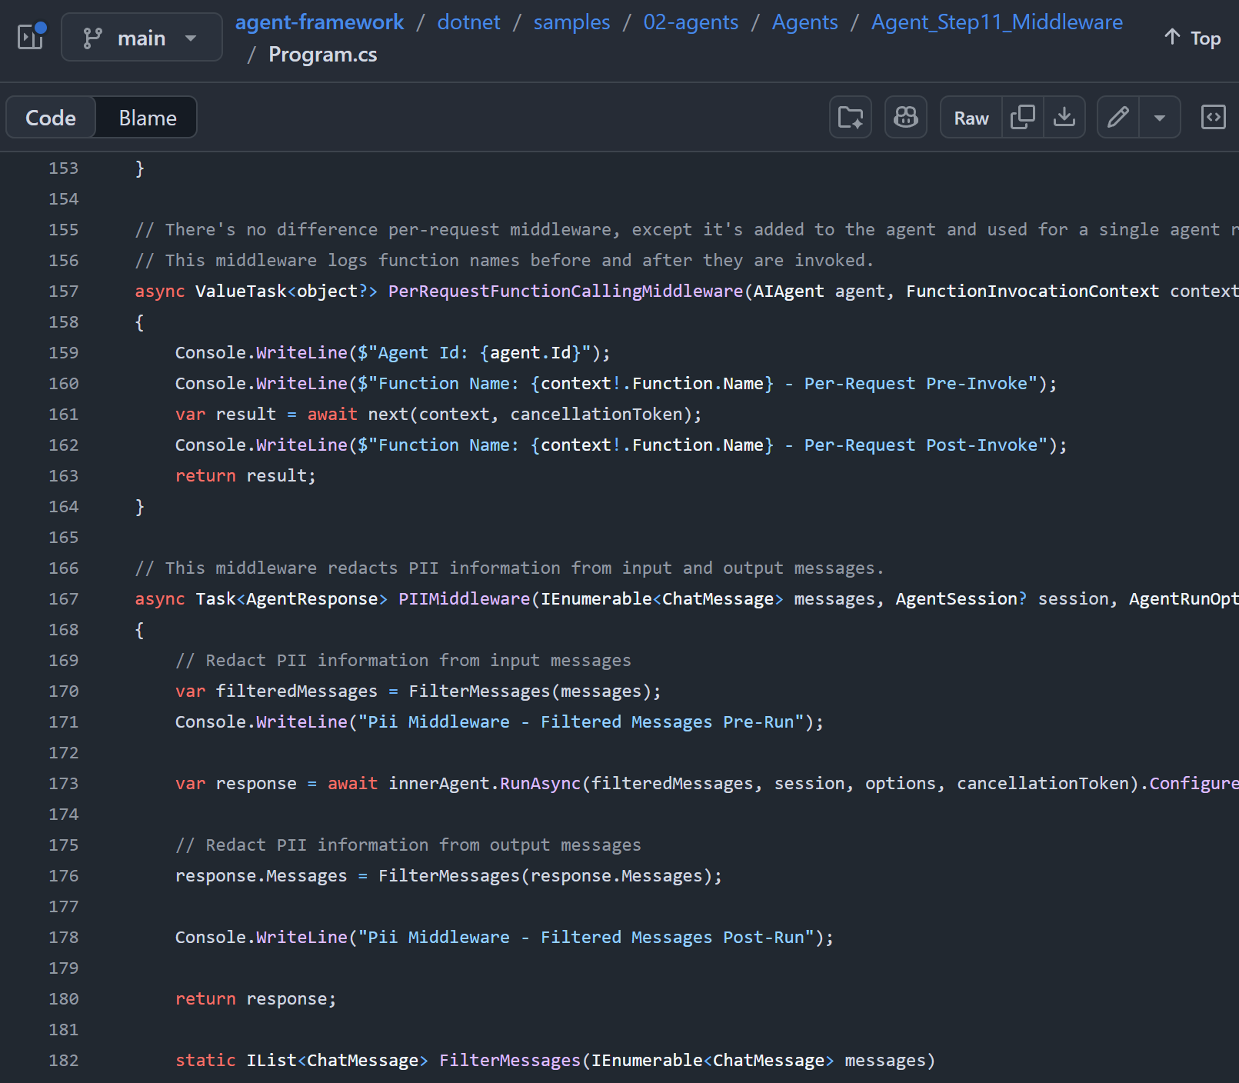1239x1083 pixels.
Task: Click 'var filteredMessages' declaration on line 170
Action: (276, 691)
